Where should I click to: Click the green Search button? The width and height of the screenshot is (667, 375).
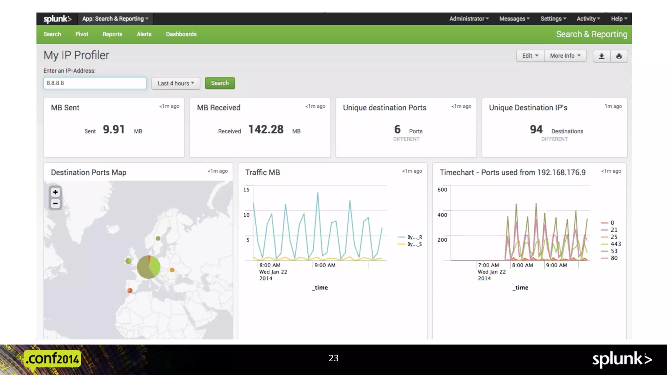point(220,83)
